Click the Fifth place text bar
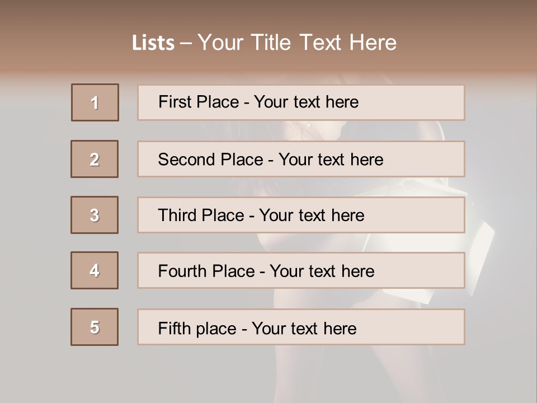This screenshot has height=403, width=537. coord(301,327)
